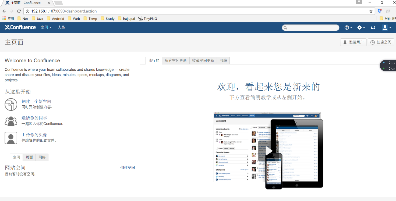
Task: Open the Android bookmark folder
Action: click(x=55, y=19)
